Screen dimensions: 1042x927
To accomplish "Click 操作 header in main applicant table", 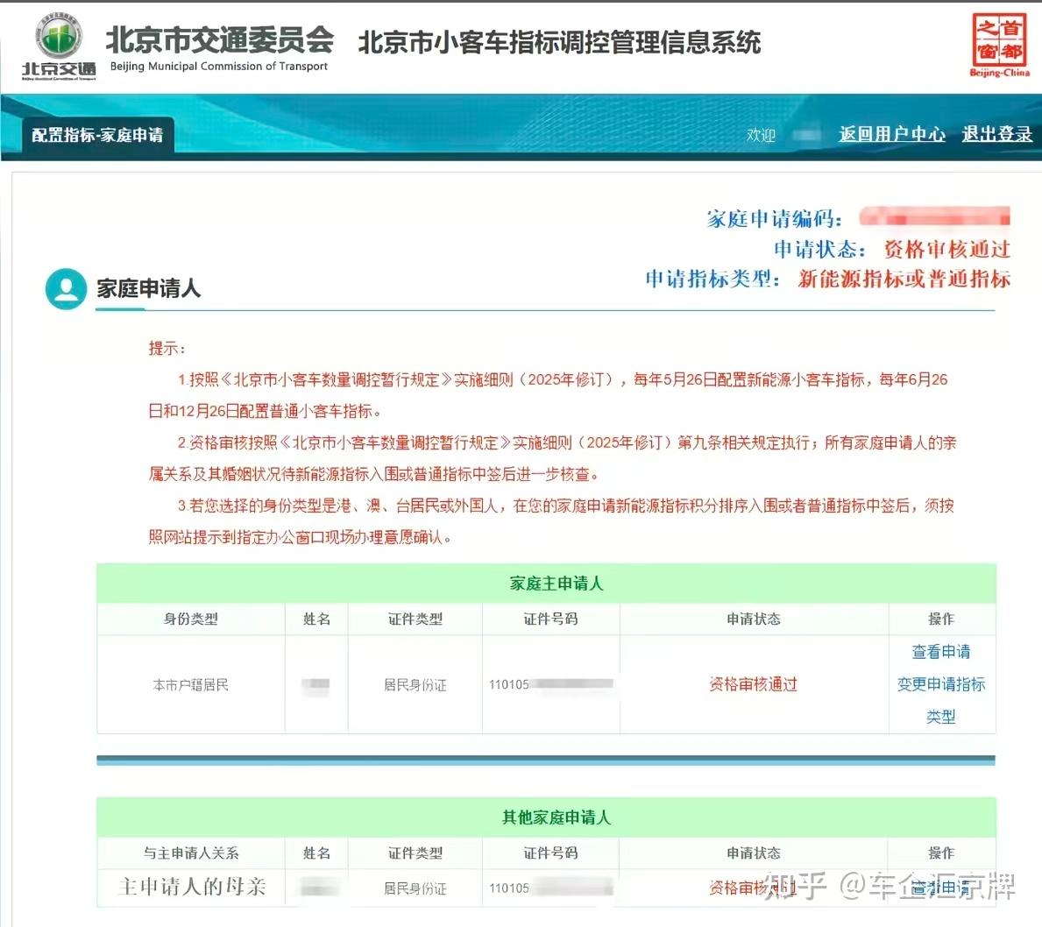I will point(941,619).
